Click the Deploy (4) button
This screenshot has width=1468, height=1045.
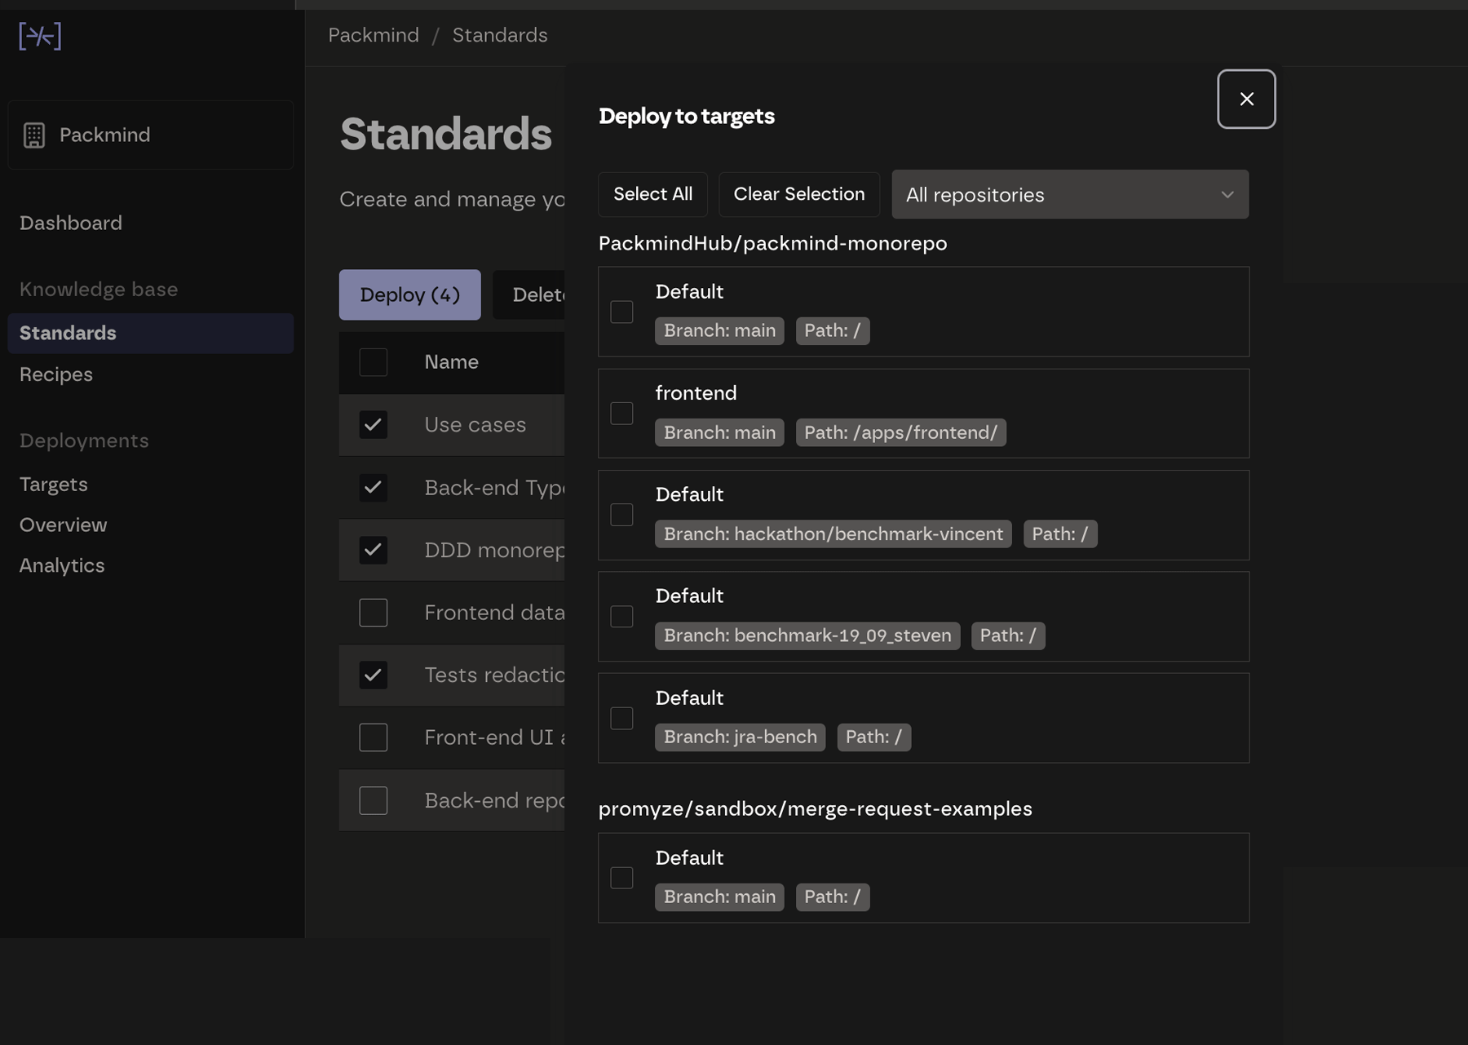(409, 294)
